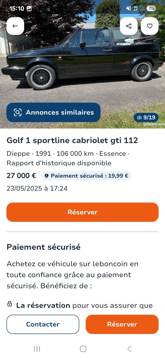Viewport: 165px width, 358px height.
Task: Tap the wide orange Réserver button
Action: [x=82, y=212]
